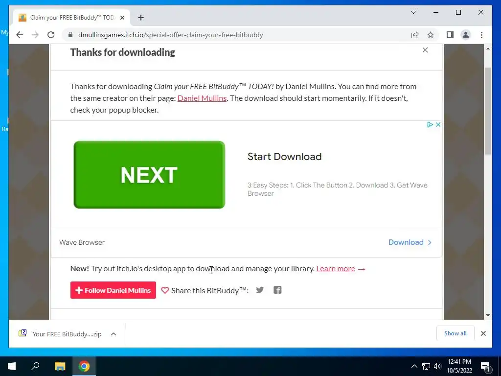Close the ad with its X icon
The image size is (501, 376).
(x=438, y=125)
